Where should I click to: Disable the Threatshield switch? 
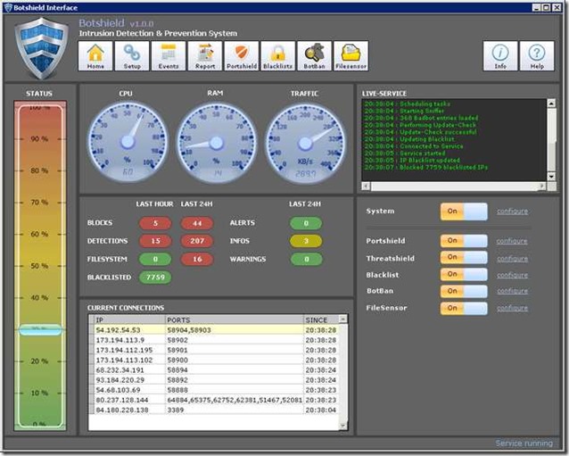464,258
